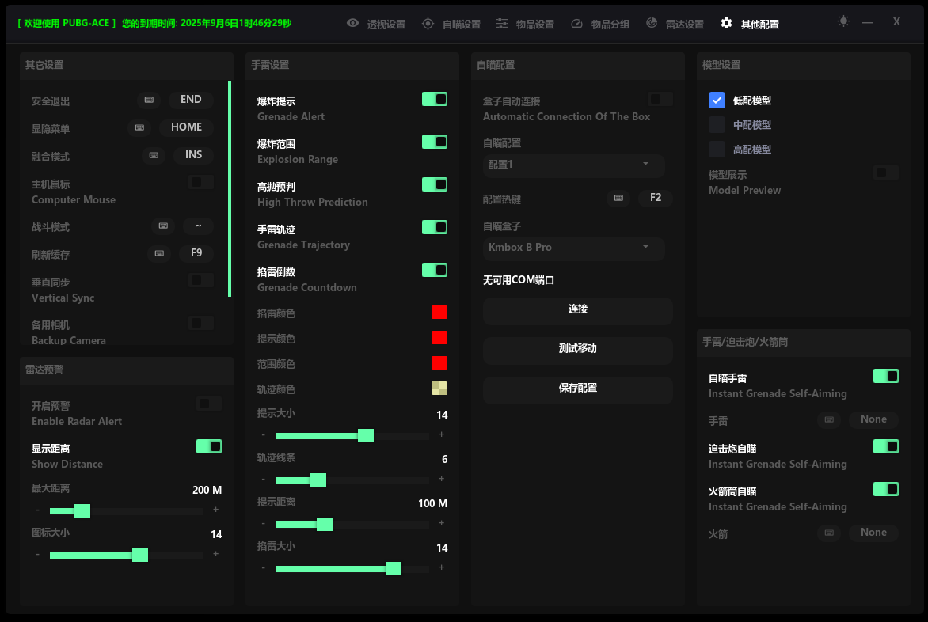Image resolution: width=928 pixels, height=622 pixels.
Task: Click the radar icon for 雷达设置
Action: (x=652, y=24)
